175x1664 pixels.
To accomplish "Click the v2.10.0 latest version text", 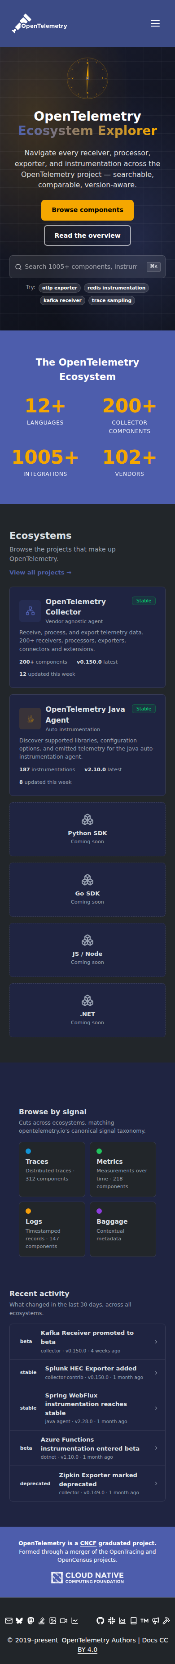I will [x=103, y=770].
